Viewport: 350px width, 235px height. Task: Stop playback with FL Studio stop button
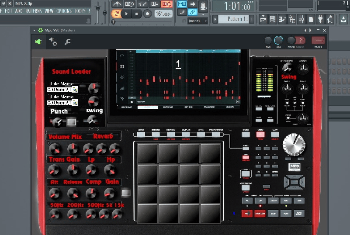[x=137, y=14]
